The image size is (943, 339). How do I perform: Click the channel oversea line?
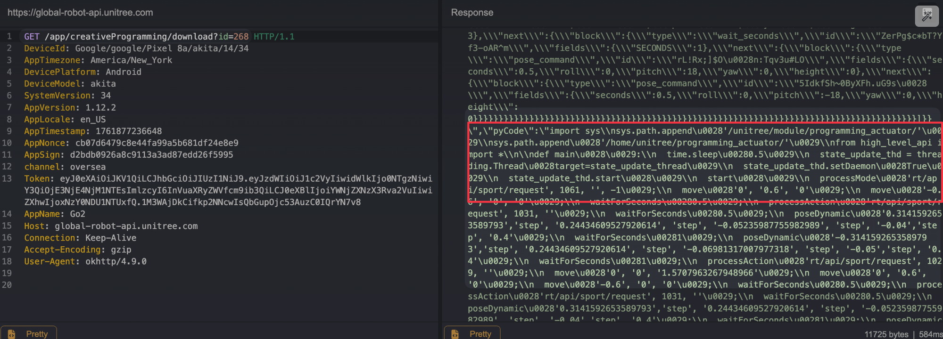pyautogui.click(x=65, y=167)
